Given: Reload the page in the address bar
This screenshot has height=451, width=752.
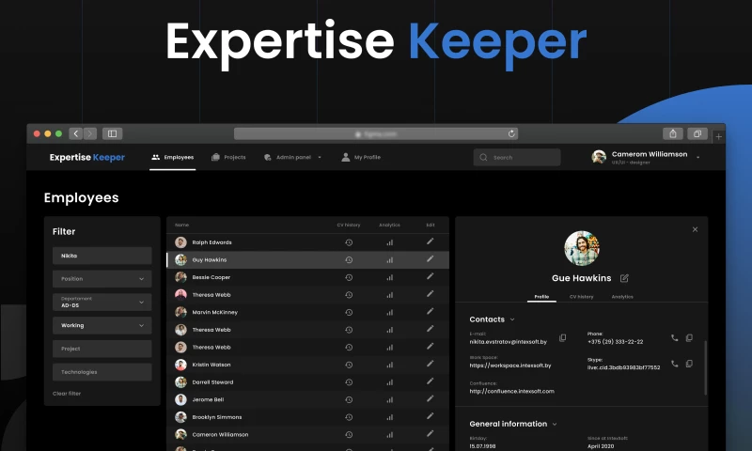Looking at the screenshot, I should tap(511, 133).
